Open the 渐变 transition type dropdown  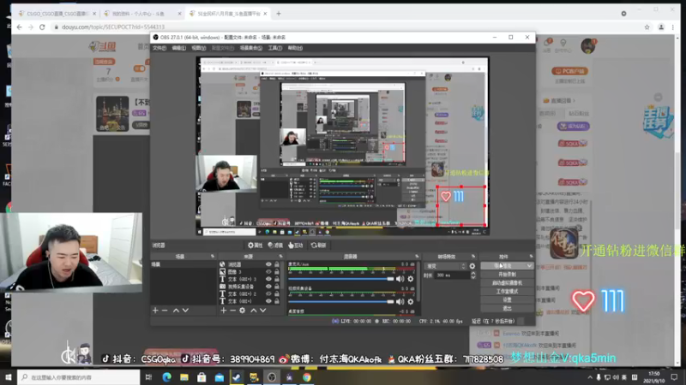[x=445, y=266]
